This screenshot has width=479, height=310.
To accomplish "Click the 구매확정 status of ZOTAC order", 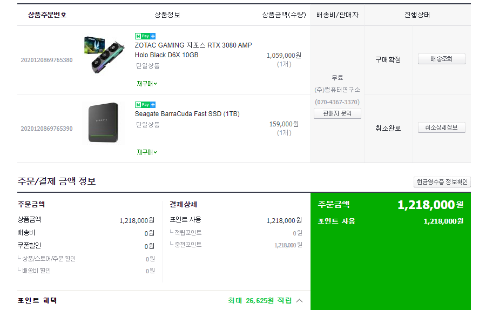I will tap(388, 59).
